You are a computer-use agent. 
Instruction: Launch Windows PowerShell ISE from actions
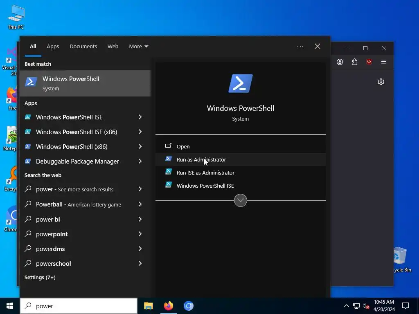click(241, 186)
